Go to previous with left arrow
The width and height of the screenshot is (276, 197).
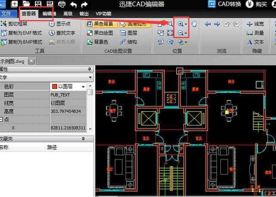pos(208,24)
